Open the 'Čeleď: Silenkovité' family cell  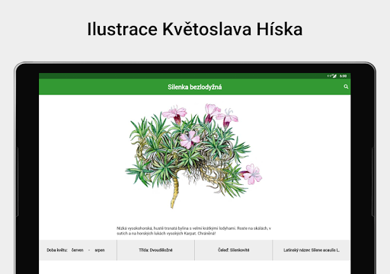pyautogui.click(x=233, y=250)
